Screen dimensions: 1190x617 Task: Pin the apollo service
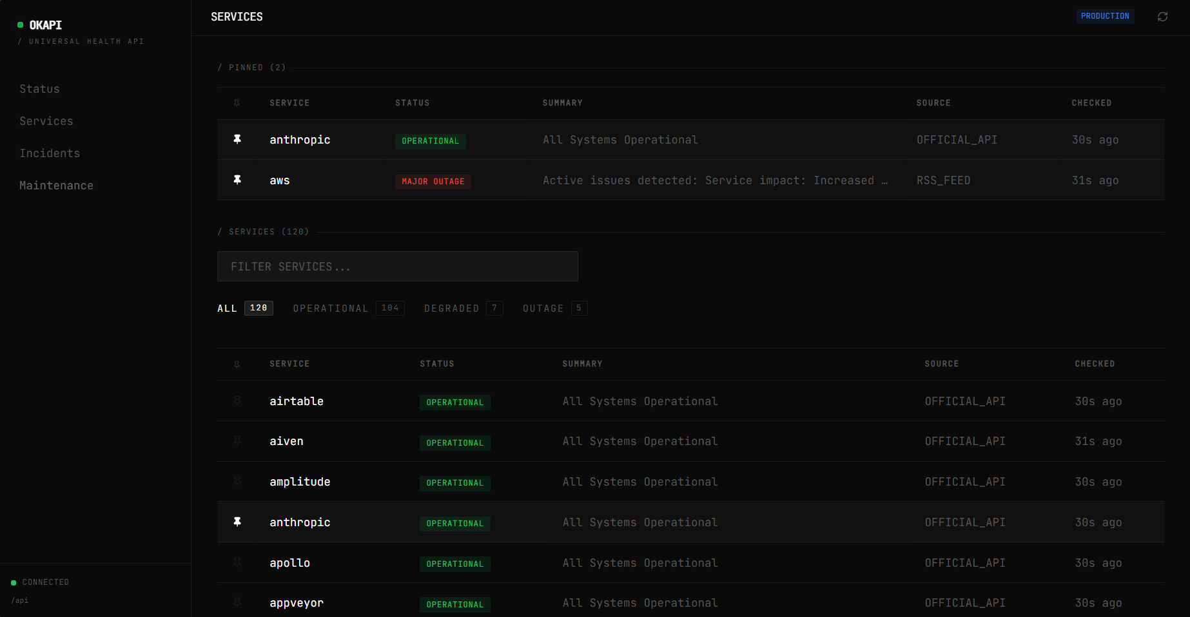click(x=237, y=562)
